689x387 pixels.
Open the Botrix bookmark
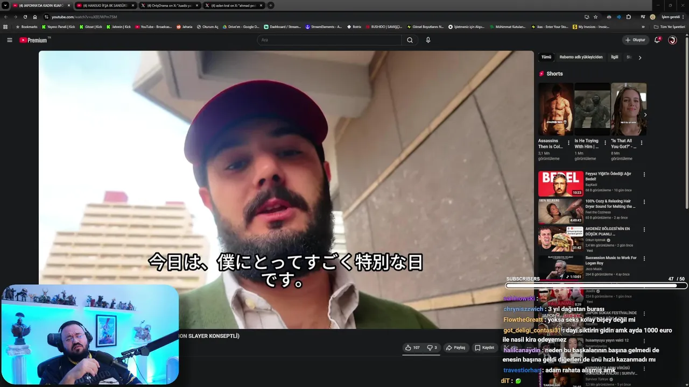pos(354,26)
